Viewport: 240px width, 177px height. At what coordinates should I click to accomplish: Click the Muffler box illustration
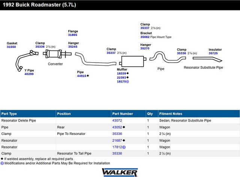click(132, 61)
